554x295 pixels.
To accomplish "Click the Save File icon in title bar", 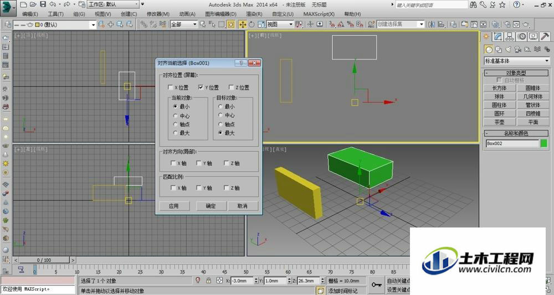I will (x=43, y=4).
